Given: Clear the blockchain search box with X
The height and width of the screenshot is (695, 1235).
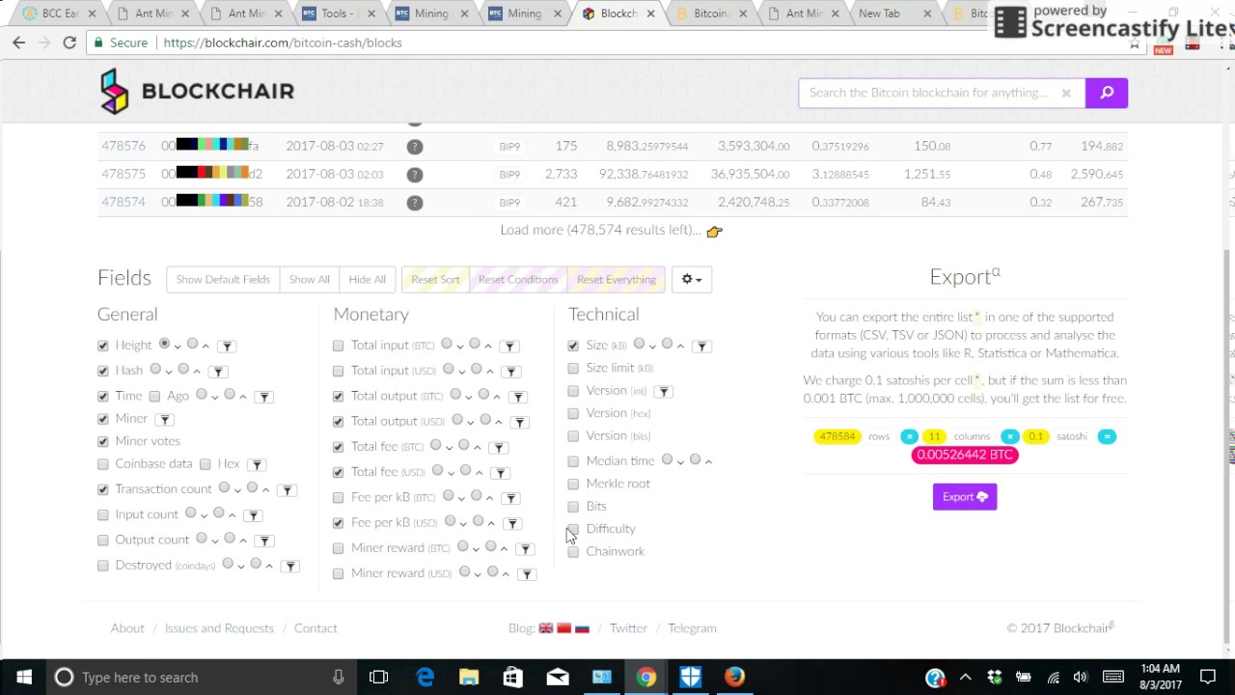Looking at the screenshot, I should coord(1066,93).
